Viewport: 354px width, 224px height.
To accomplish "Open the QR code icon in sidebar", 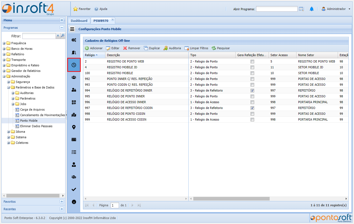I will click(x=74, y=102).
